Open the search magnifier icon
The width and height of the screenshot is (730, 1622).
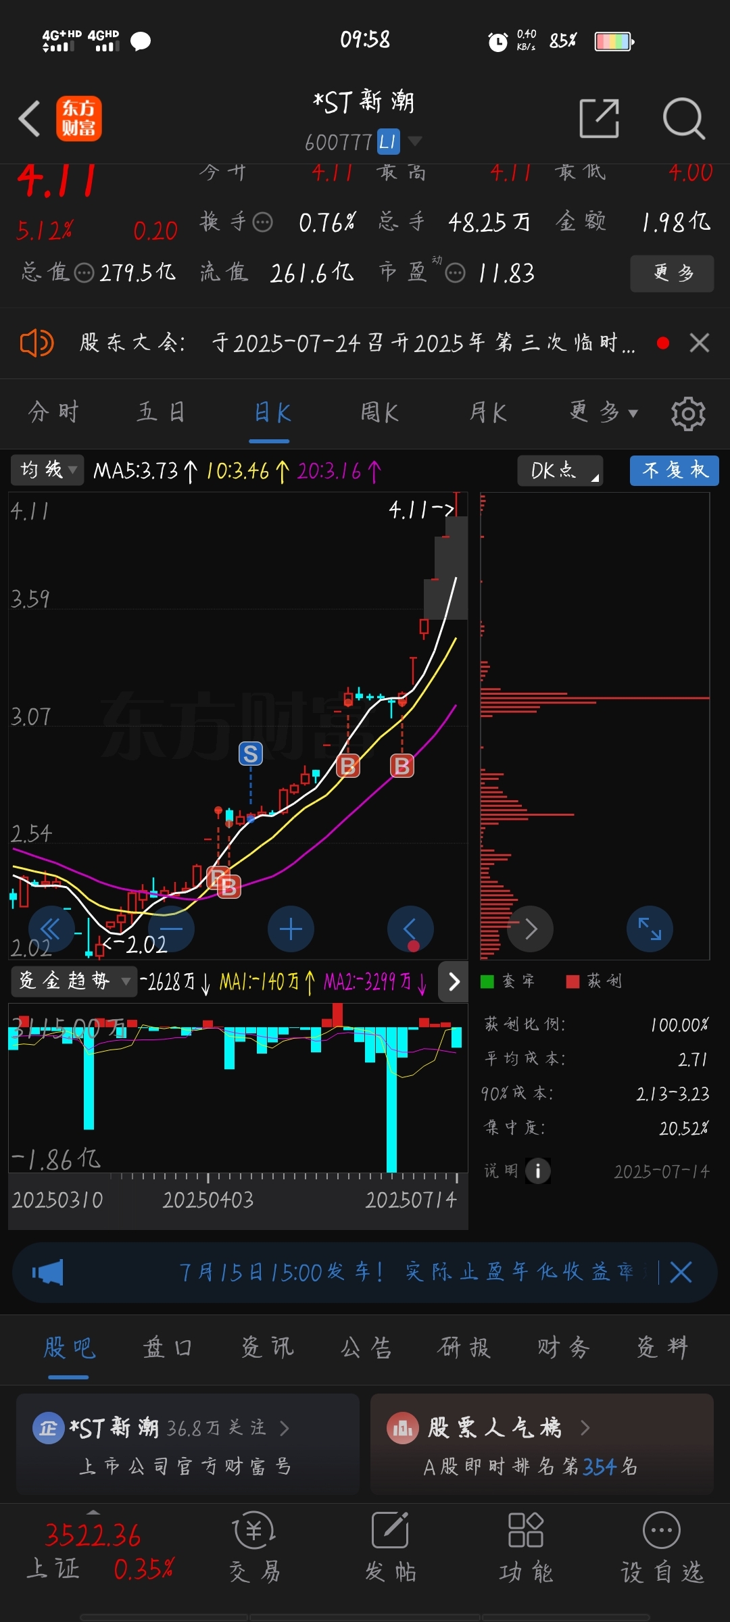tap(683, 118)
